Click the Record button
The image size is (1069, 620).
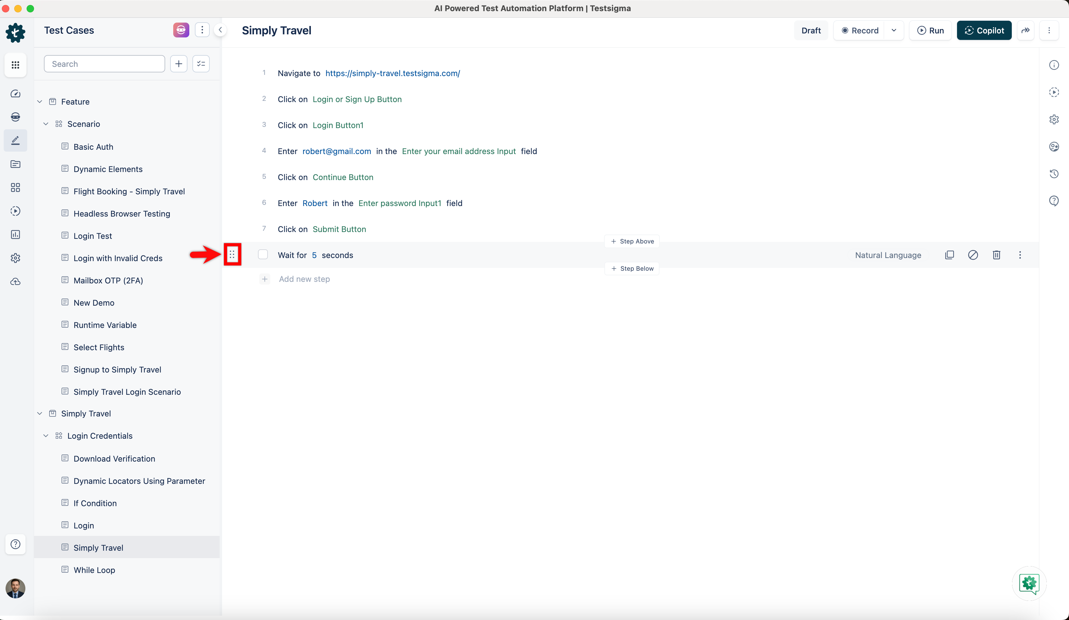pyautogui.click(x=860, y=30)
